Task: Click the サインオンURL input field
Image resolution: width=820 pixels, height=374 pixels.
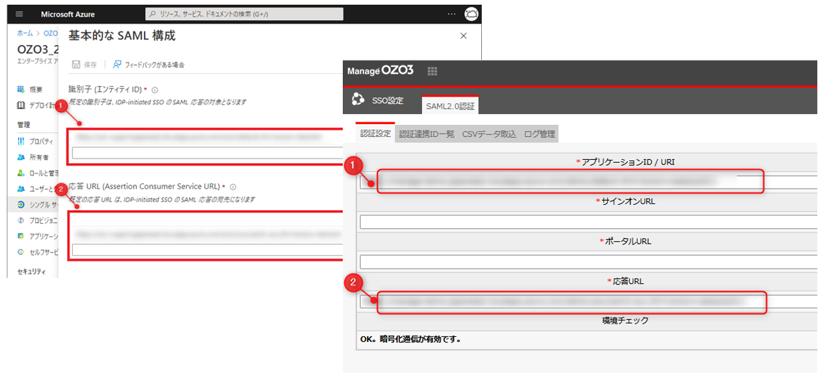Action: click(x=588, y=222)
